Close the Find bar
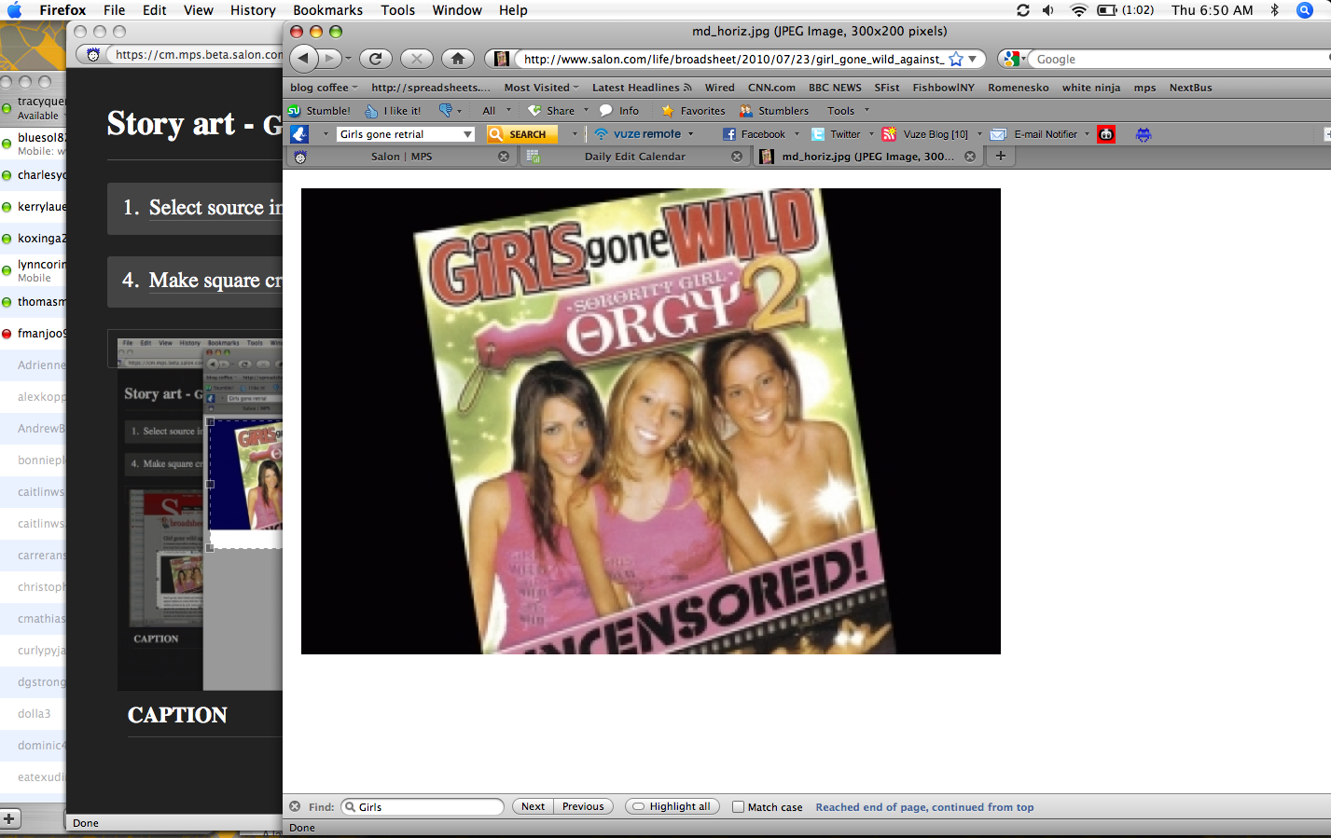 pos(295,806)
